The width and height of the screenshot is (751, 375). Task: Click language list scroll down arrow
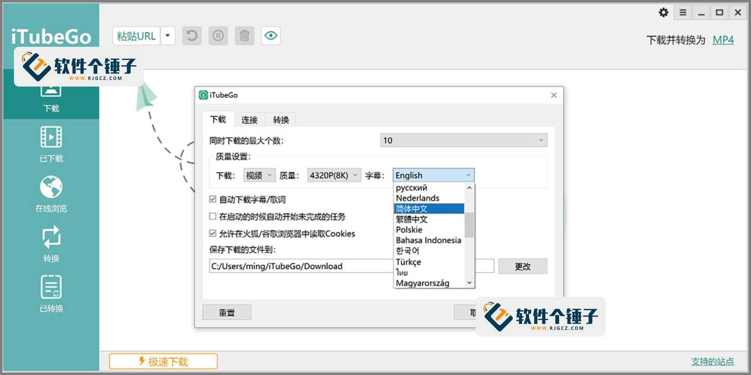469,283
